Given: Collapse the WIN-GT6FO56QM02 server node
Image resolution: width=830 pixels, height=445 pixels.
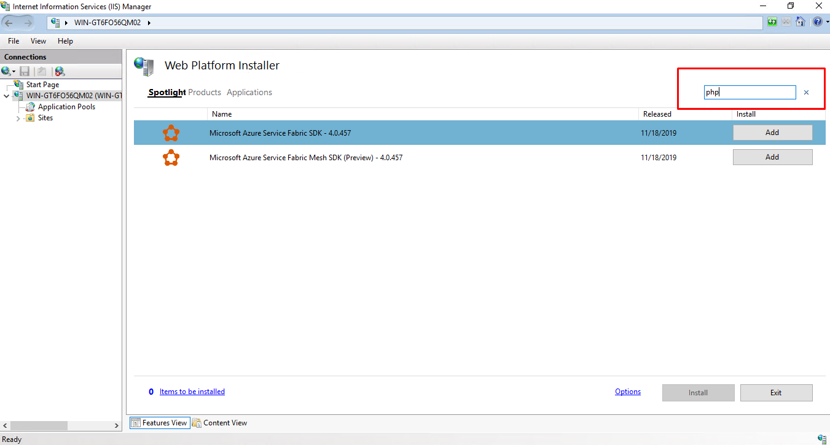Looking at the screenshot, I should [6, 96].
